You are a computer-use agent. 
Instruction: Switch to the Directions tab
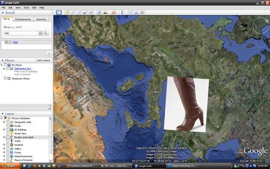pyautogui.click(x=41, y=19)
